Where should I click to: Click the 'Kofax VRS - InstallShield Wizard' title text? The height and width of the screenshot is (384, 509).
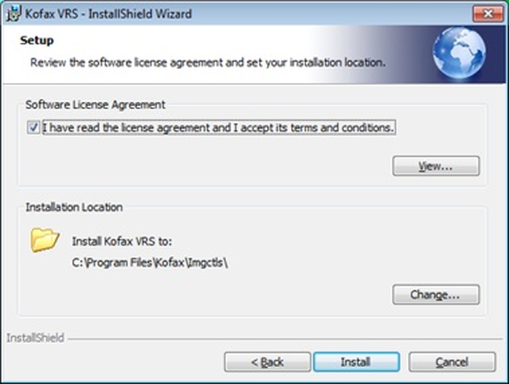pyautogui.click(x=108, y=14)
